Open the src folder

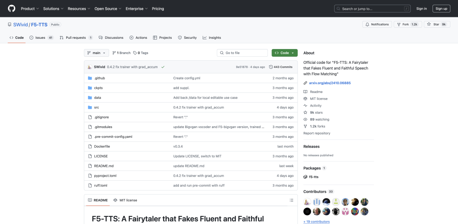97,108
